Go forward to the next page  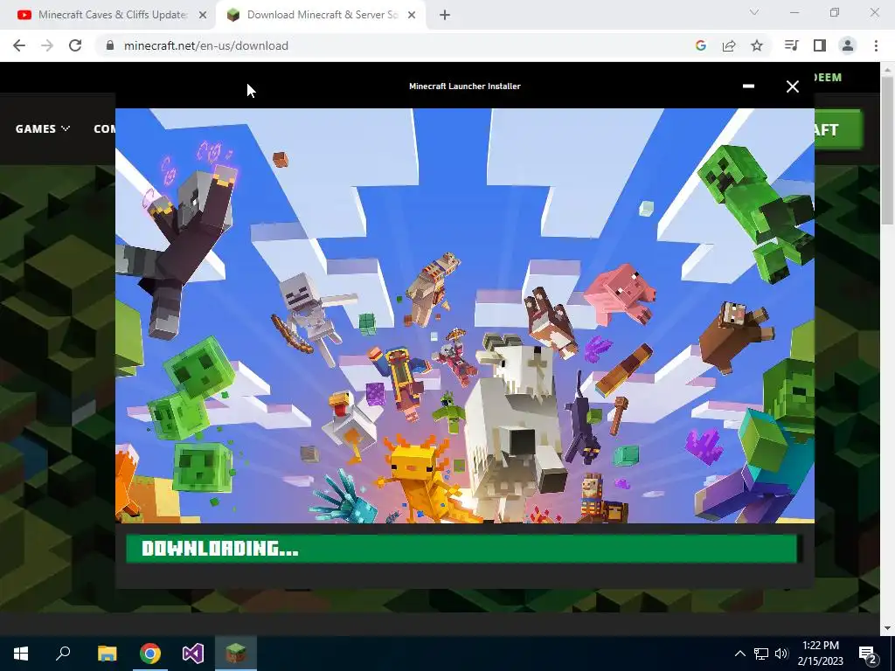point(47,45)
